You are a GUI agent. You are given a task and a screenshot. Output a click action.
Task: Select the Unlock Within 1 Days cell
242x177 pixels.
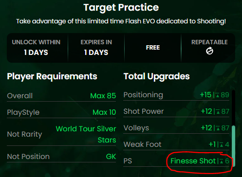(36, 48)
